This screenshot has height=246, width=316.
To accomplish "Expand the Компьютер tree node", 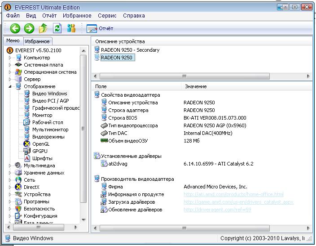I will tap(10, 58).
